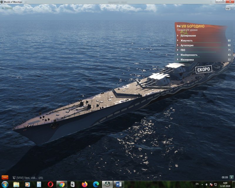Open the [VVV] Veni, vidi... clan chat tab

(28, 178)
